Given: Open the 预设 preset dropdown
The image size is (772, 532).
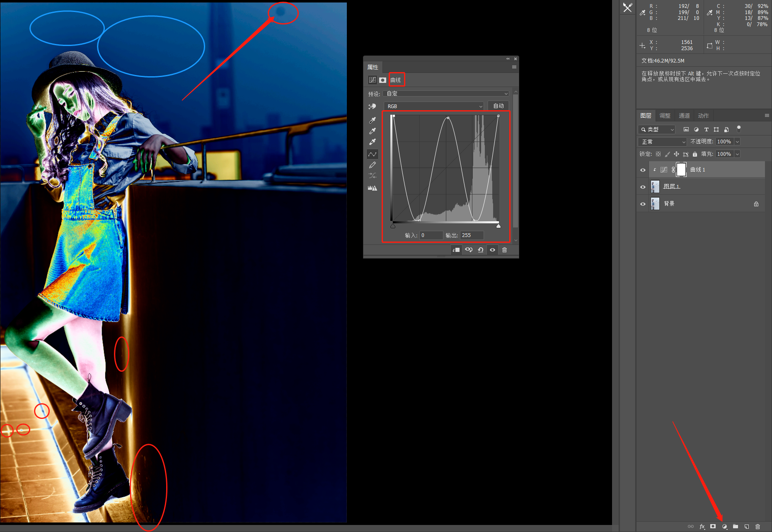Looking at the screenshot, I should (446, 94).
